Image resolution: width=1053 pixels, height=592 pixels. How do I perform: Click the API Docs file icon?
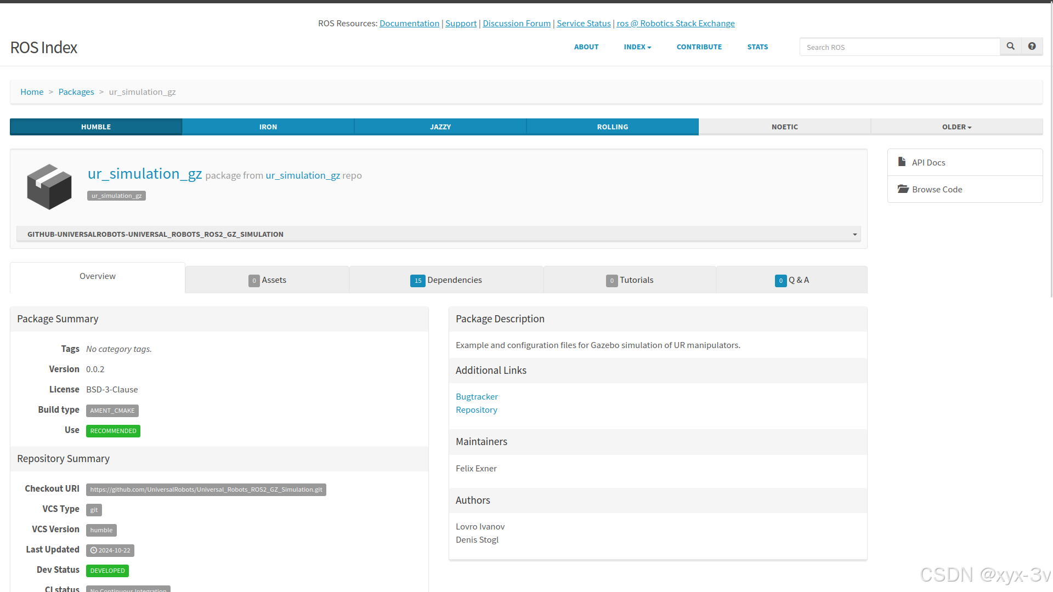click(902, 162)
